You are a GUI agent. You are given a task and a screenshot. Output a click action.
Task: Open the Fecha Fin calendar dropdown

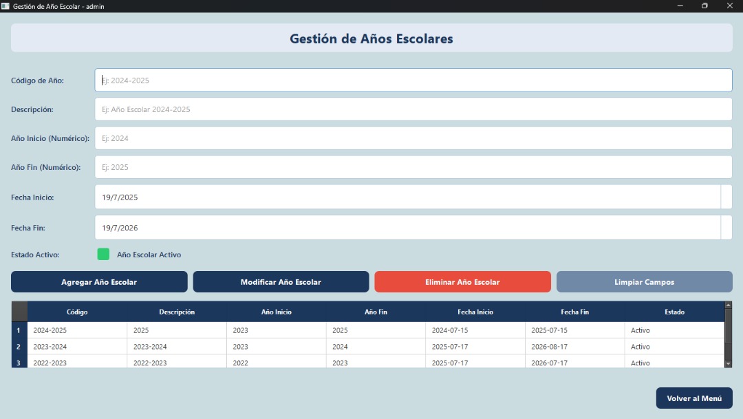(x=726, y=228)
